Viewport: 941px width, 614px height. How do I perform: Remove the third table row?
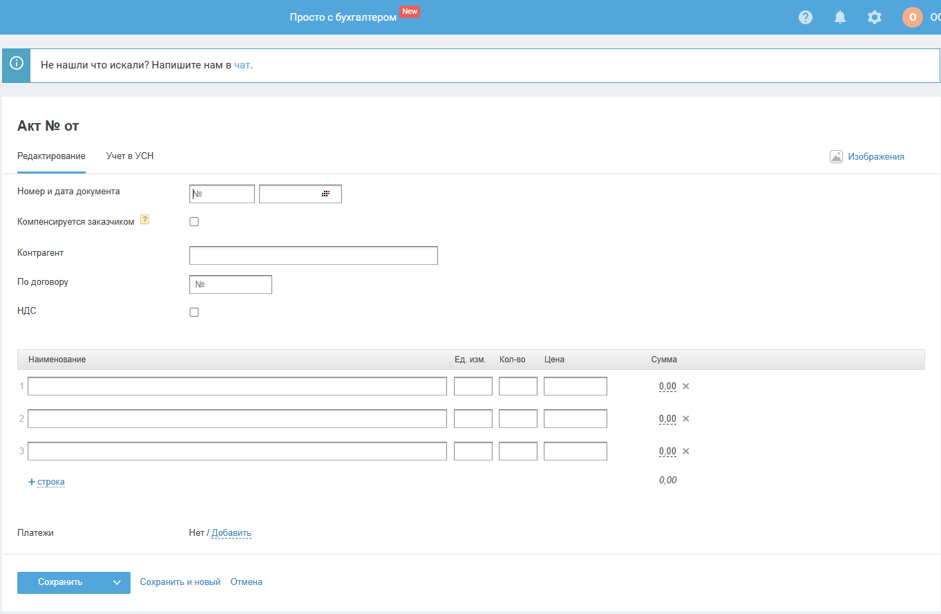[x=686, y=452]
